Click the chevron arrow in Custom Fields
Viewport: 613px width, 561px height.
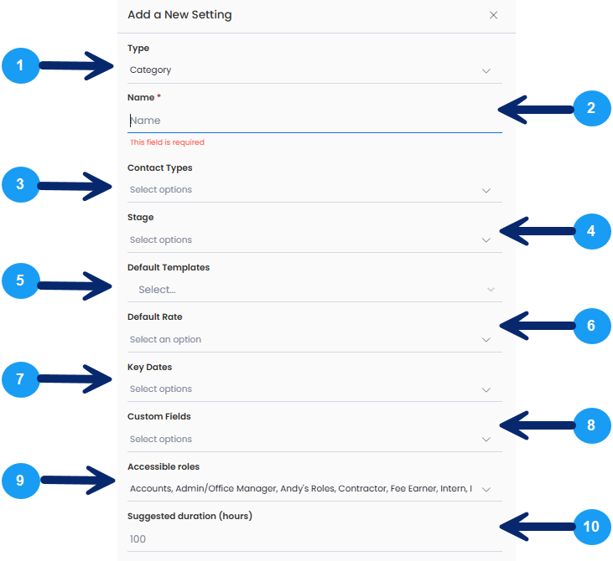(x=486, y=440)
